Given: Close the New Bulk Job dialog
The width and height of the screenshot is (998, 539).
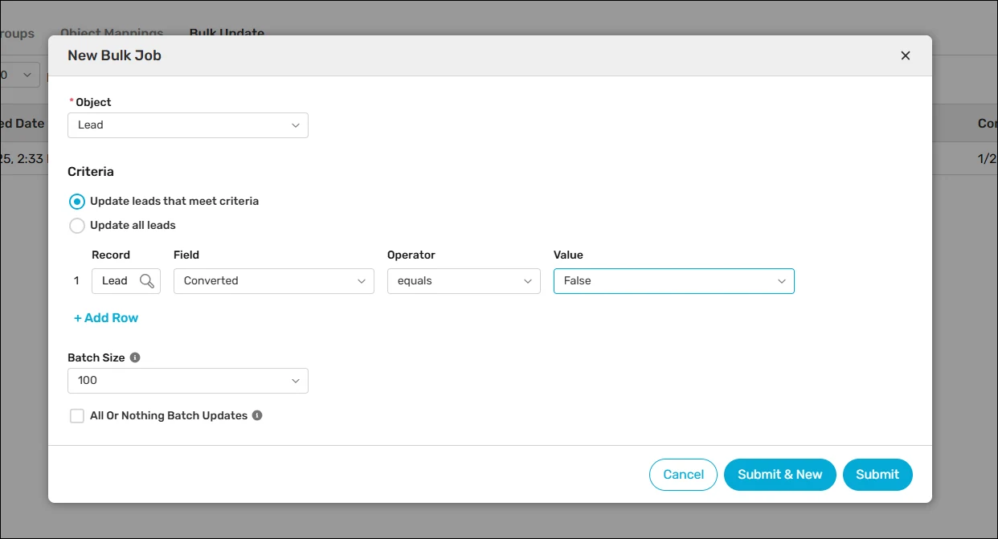Looking at the screenshot, I should pyautogui.click(x=906, y=55).
